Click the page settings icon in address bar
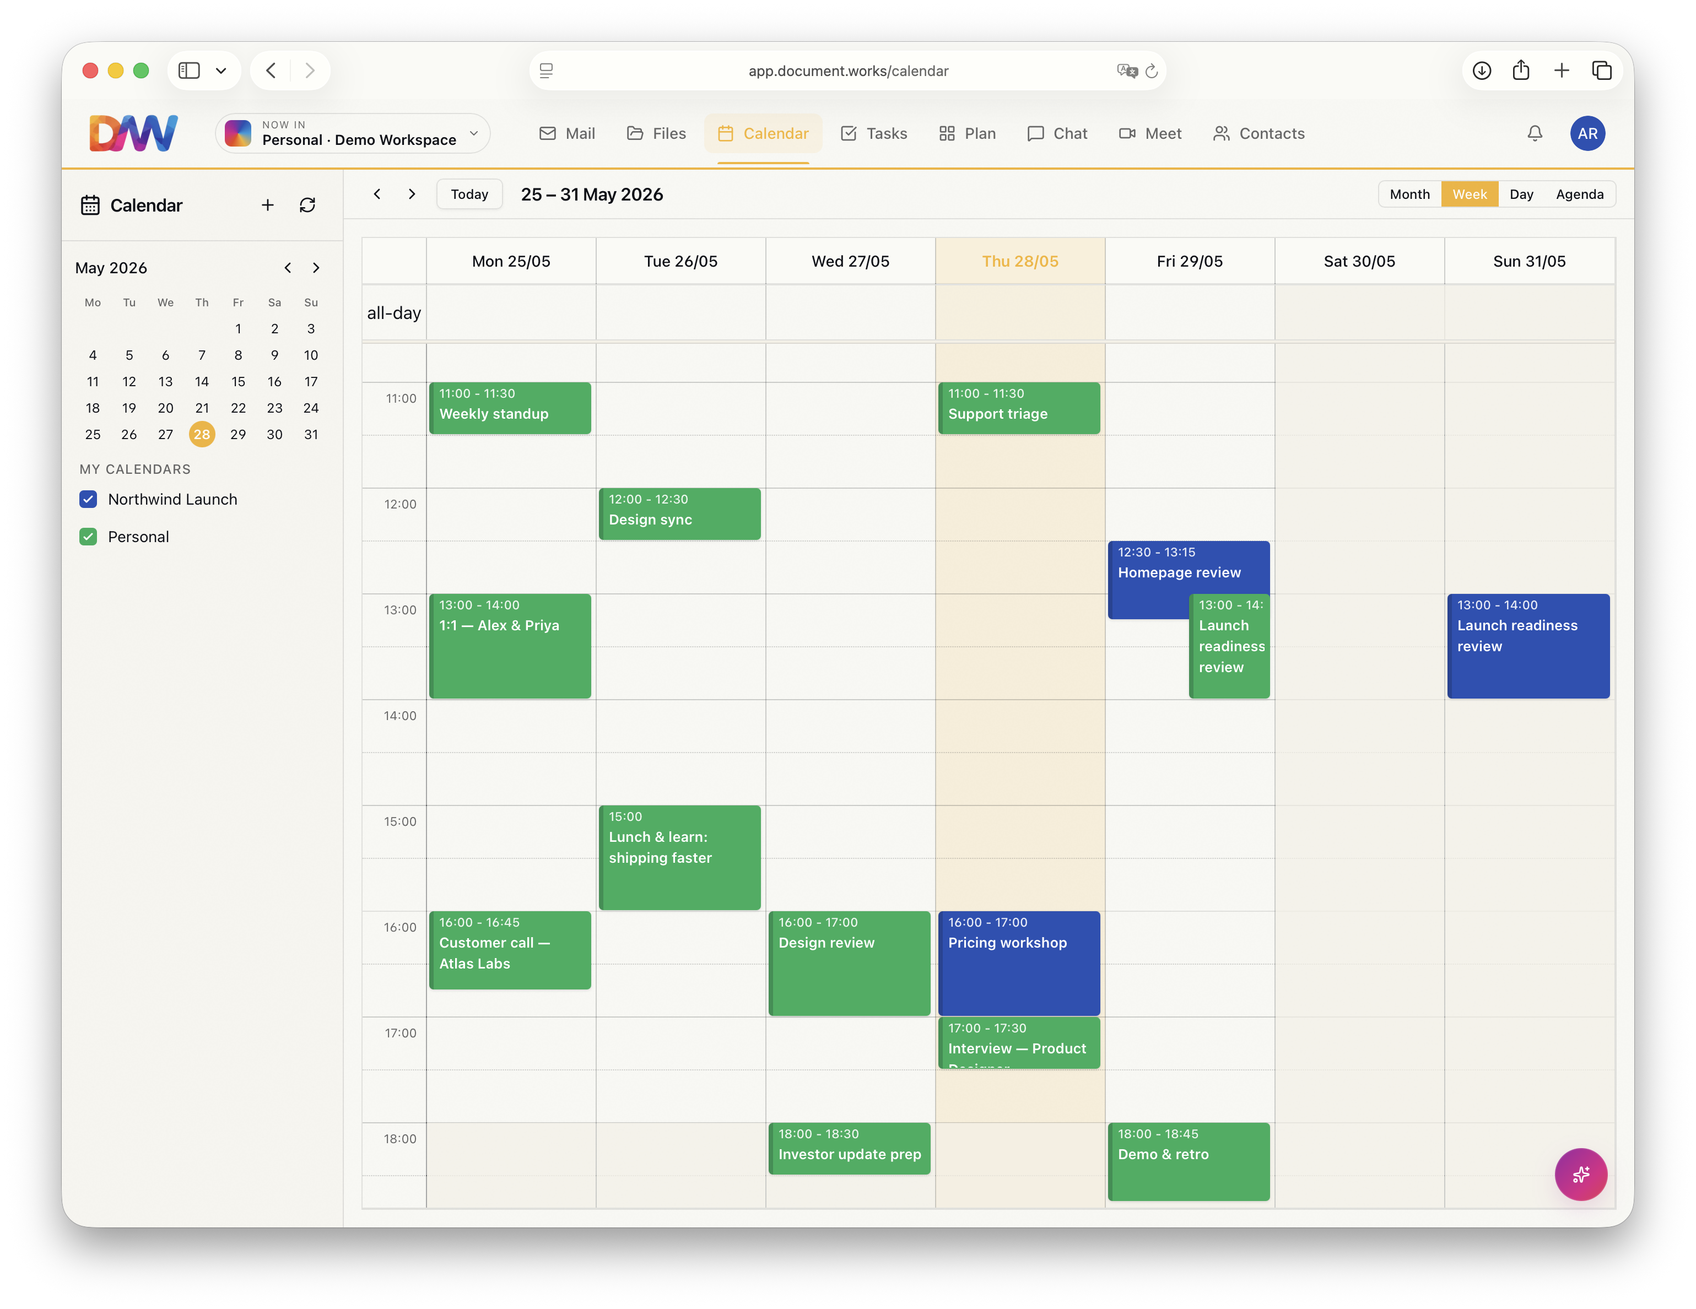The width and height of the screenshot is (1696, 1309). (x=546, y=71)
